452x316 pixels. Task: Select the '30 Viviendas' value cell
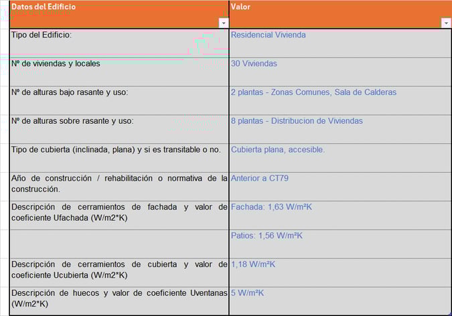pos(340,72)
